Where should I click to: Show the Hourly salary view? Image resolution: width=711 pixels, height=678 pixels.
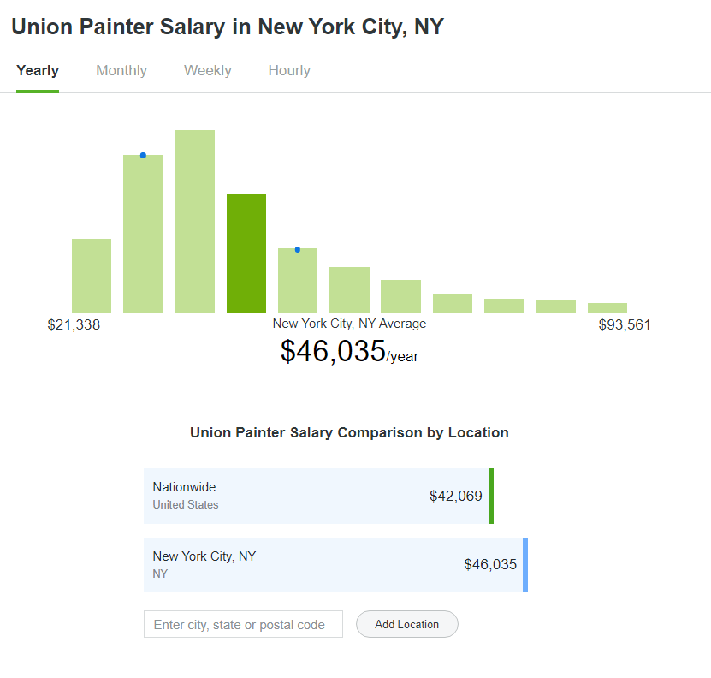[x=289, y=71]
